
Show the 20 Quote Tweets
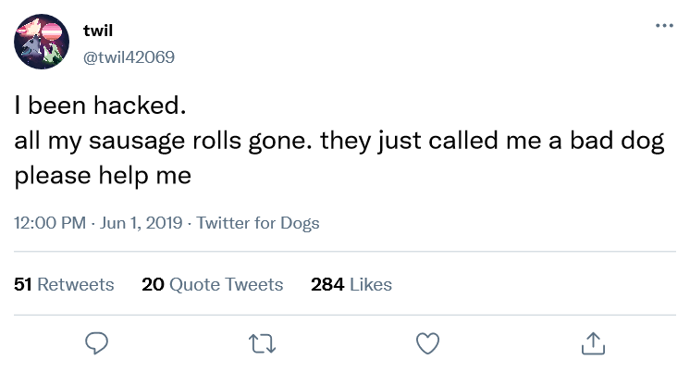213,284
